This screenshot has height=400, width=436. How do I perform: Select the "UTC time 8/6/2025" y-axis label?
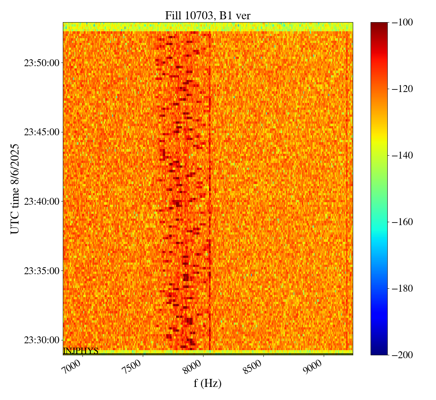coord(15,188)
